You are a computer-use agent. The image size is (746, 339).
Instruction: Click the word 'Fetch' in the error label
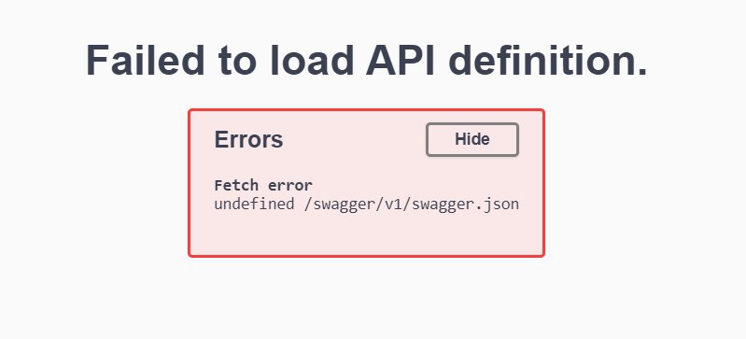[x=236, y=185]
